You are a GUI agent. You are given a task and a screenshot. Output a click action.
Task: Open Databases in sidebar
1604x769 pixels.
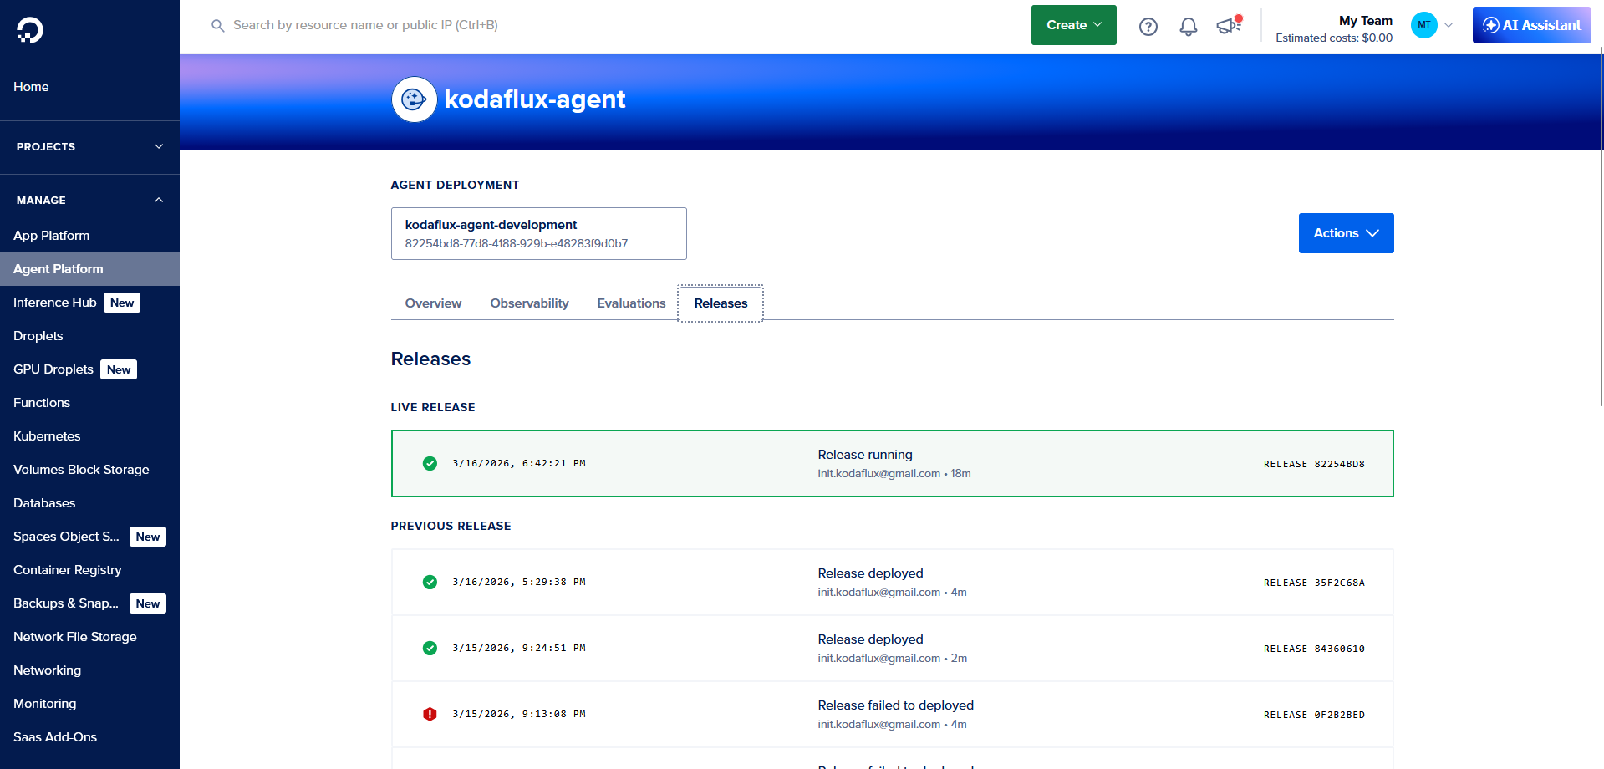click(x=44, y=503)
